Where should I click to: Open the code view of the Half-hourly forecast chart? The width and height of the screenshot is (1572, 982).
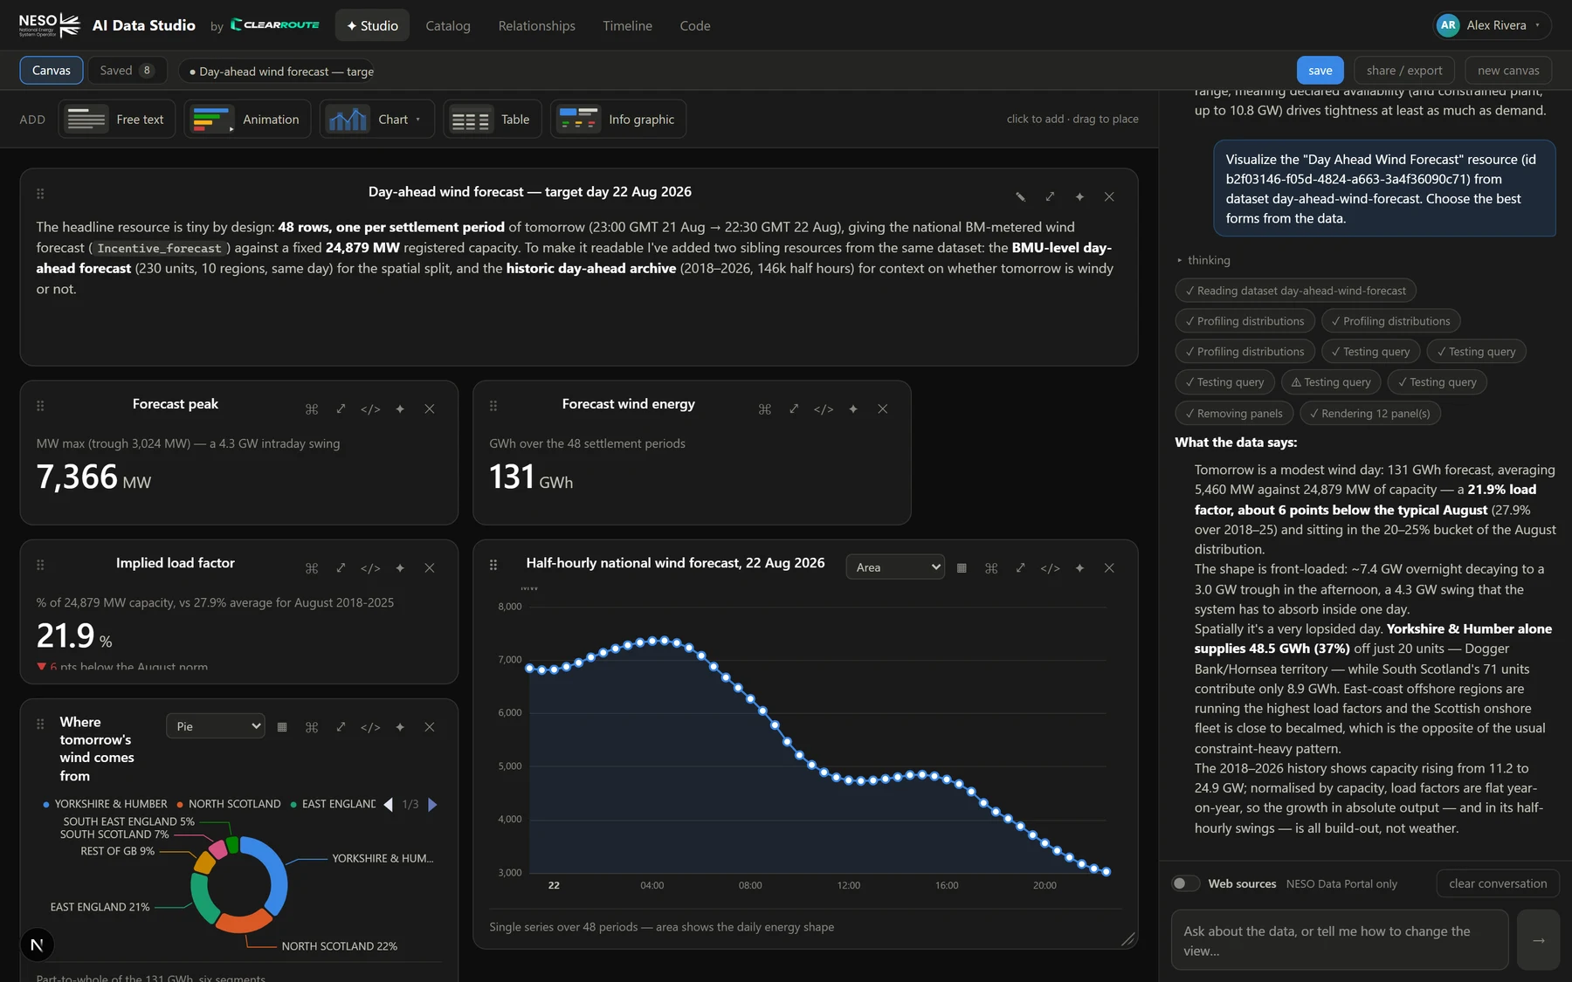click(x=1050, y=568)
